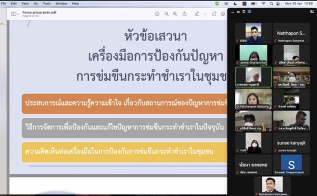317x196 pixels.
Task: Zoom in on the PDF page
Action: pyautogui.click(x=175, y=14)
